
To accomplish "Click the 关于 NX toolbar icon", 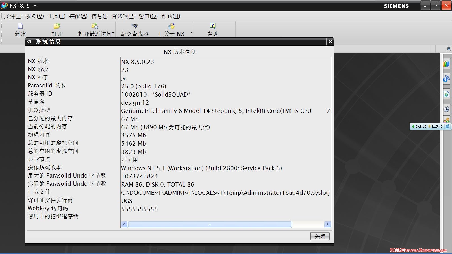I will pyautogui.click(x=171, y=26).
